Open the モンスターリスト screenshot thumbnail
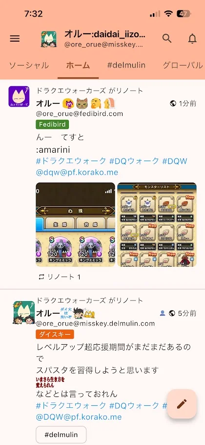 (157, 225)
